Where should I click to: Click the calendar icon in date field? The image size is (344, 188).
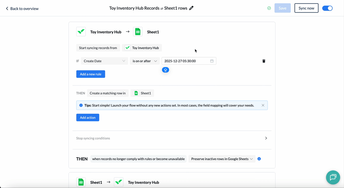[x=212, y=61]
